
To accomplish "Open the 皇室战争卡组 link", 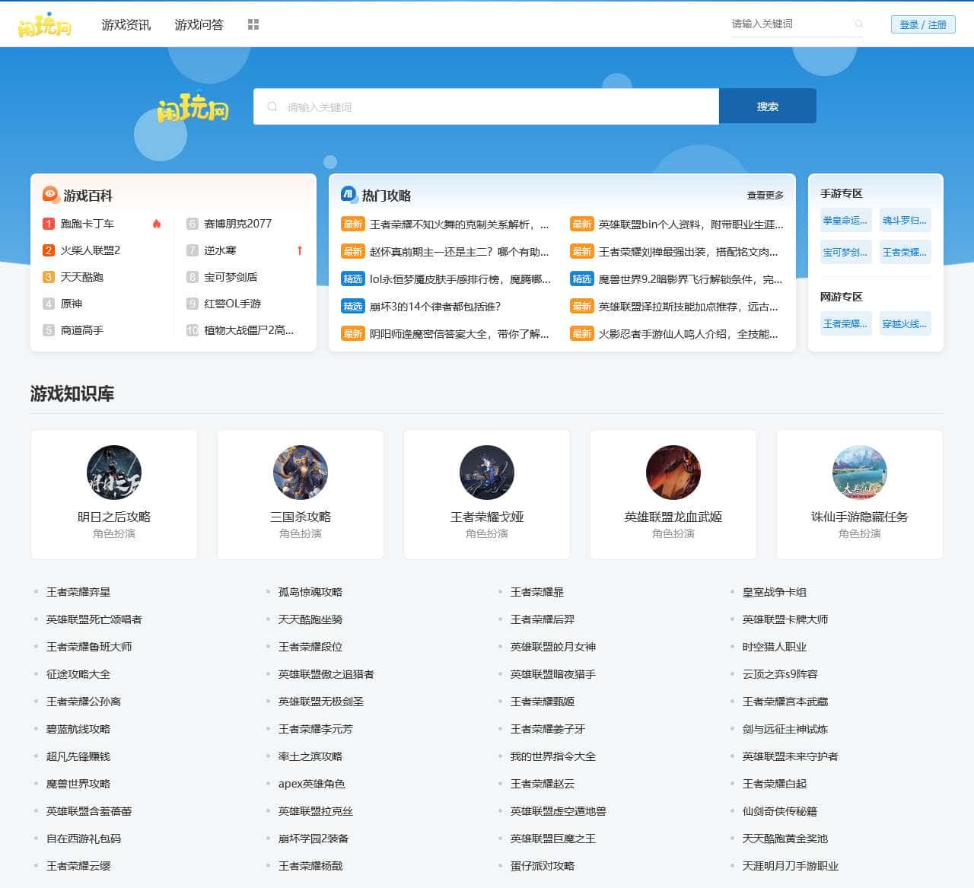I will [775, 592].
